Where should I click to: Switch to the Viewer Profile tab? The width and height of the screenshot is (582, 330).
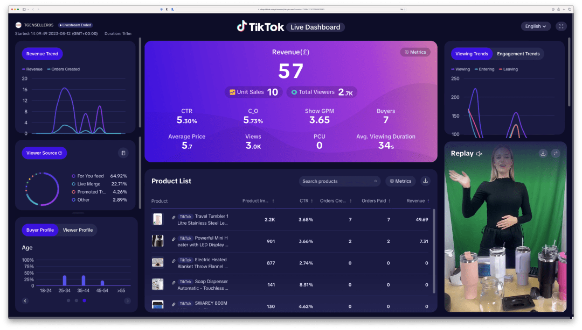(x=78, y=230)
